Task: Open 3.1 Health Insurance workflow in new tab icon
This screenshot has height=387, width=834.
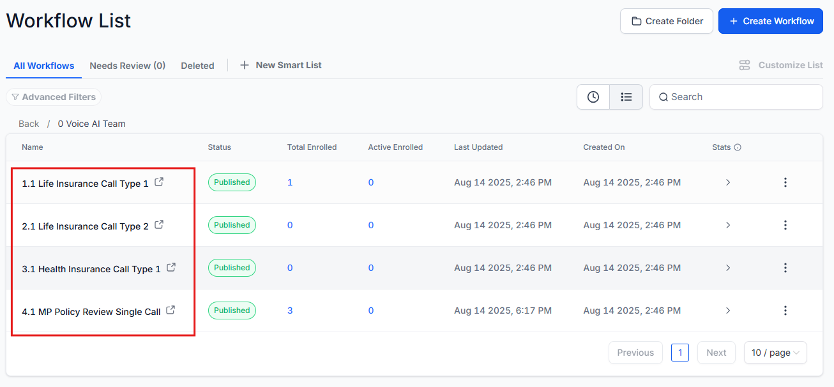Action: click(x=171, y=268)
